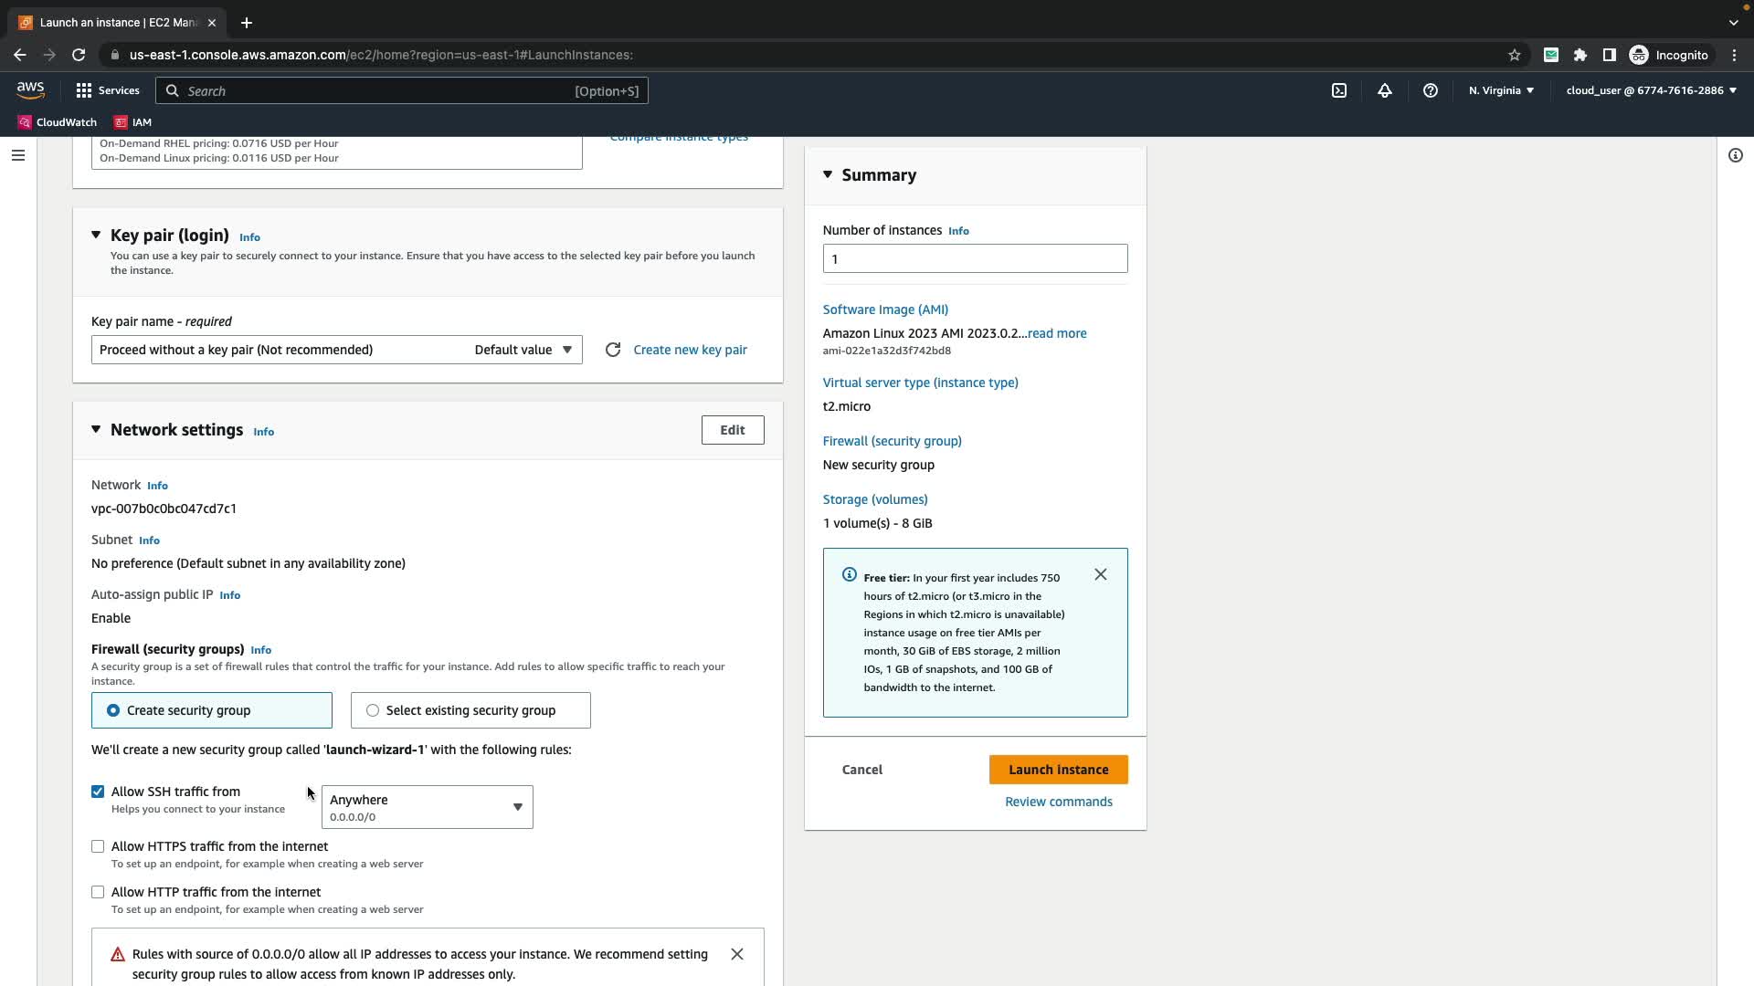Screen dimensions: 1754x986
Task: Enable Allow HTTPS traffic from the internet
Action: 98,846
